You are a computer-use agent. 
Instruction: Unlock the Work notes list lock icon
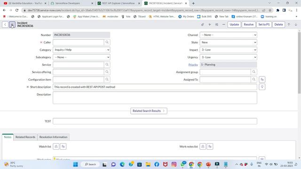(x=203, y=146)
